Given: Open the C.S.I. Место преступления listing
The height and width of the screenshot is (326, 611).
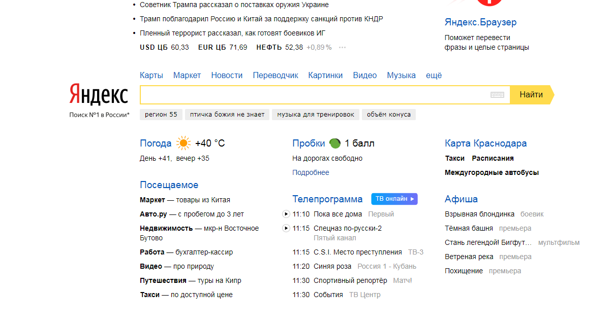Looking at the screenshot, I should 358,252.
